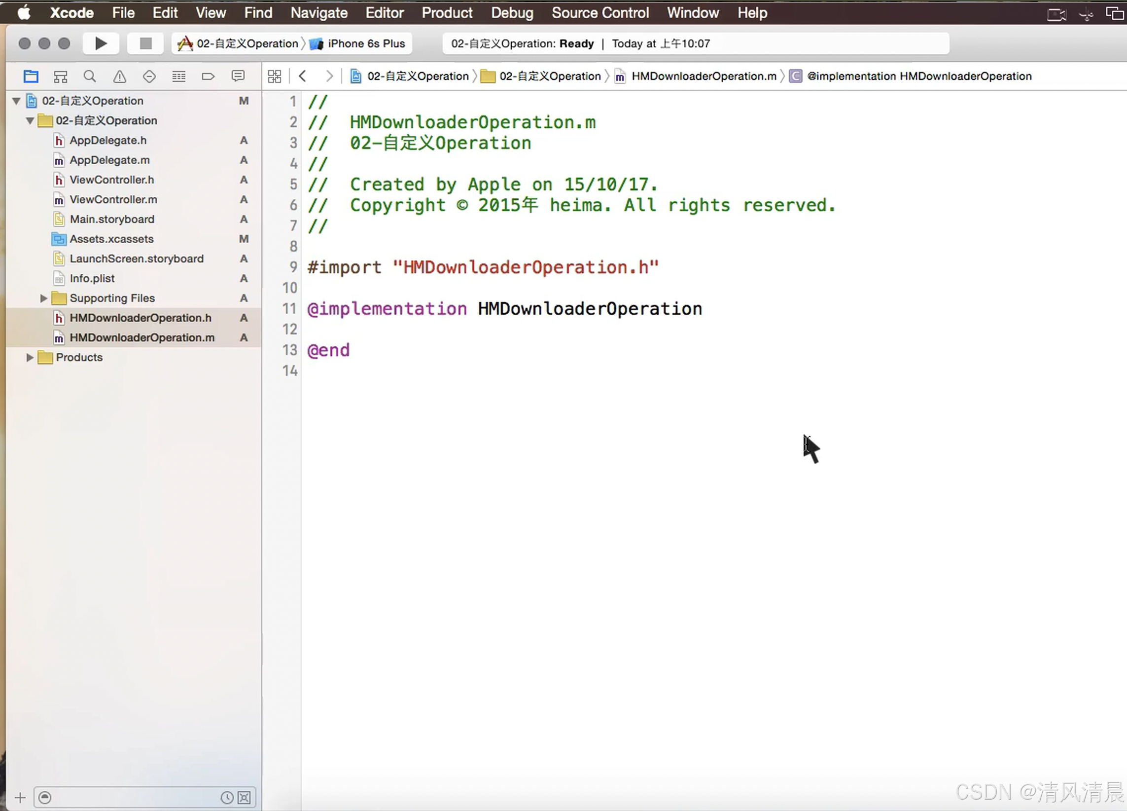Expand the Products folder

[x=30, y=358]
